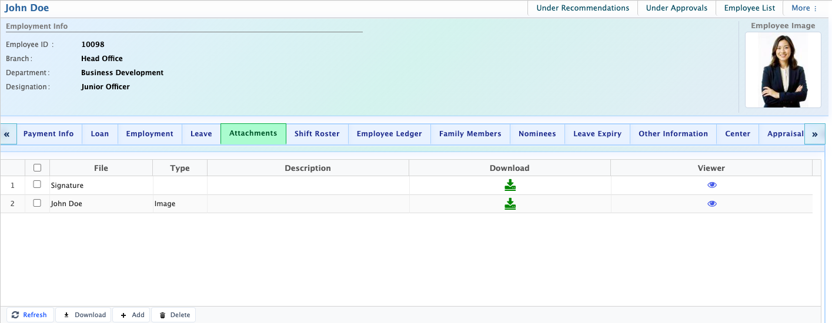
Task: Open the Center tab
Action: (738, 134)
